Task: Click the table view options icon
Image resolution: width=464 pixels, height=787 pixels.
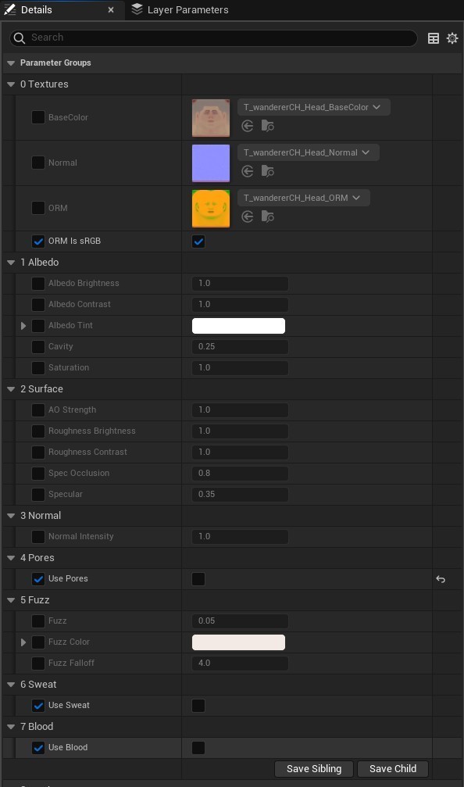Action: [434, 38]
